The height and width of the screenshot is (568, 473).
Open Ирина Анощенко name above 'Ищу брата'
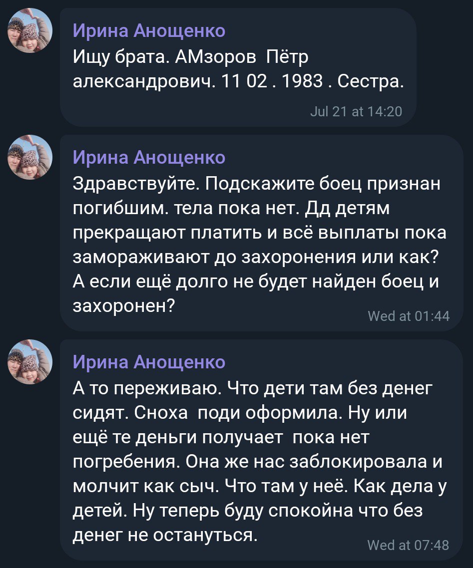coord(149,31)
